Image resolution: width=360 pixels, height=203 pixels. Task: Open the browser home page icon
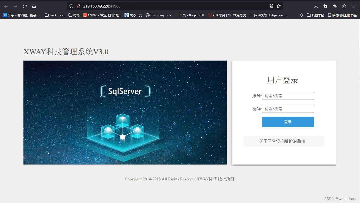click(34, 6)
